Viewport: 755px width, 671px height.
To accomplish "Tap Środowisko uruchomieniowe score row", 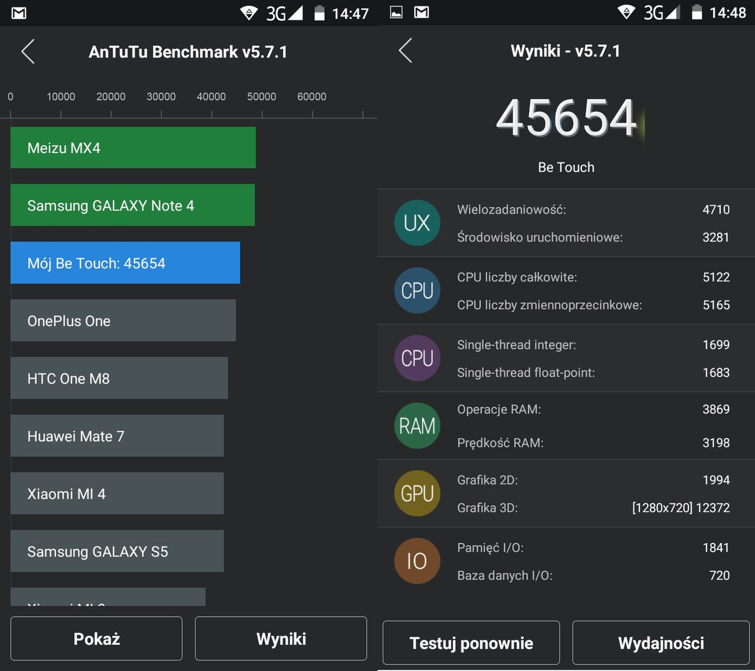I will (x=593, y=237).
